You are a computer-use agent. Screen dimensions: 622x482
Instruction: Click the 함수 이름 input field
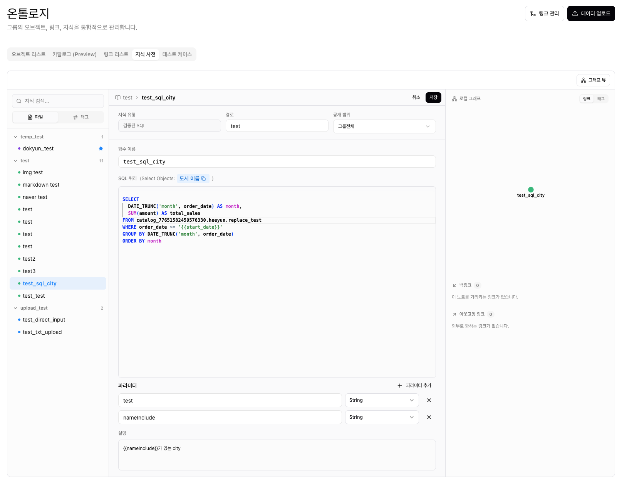(277, 162)
